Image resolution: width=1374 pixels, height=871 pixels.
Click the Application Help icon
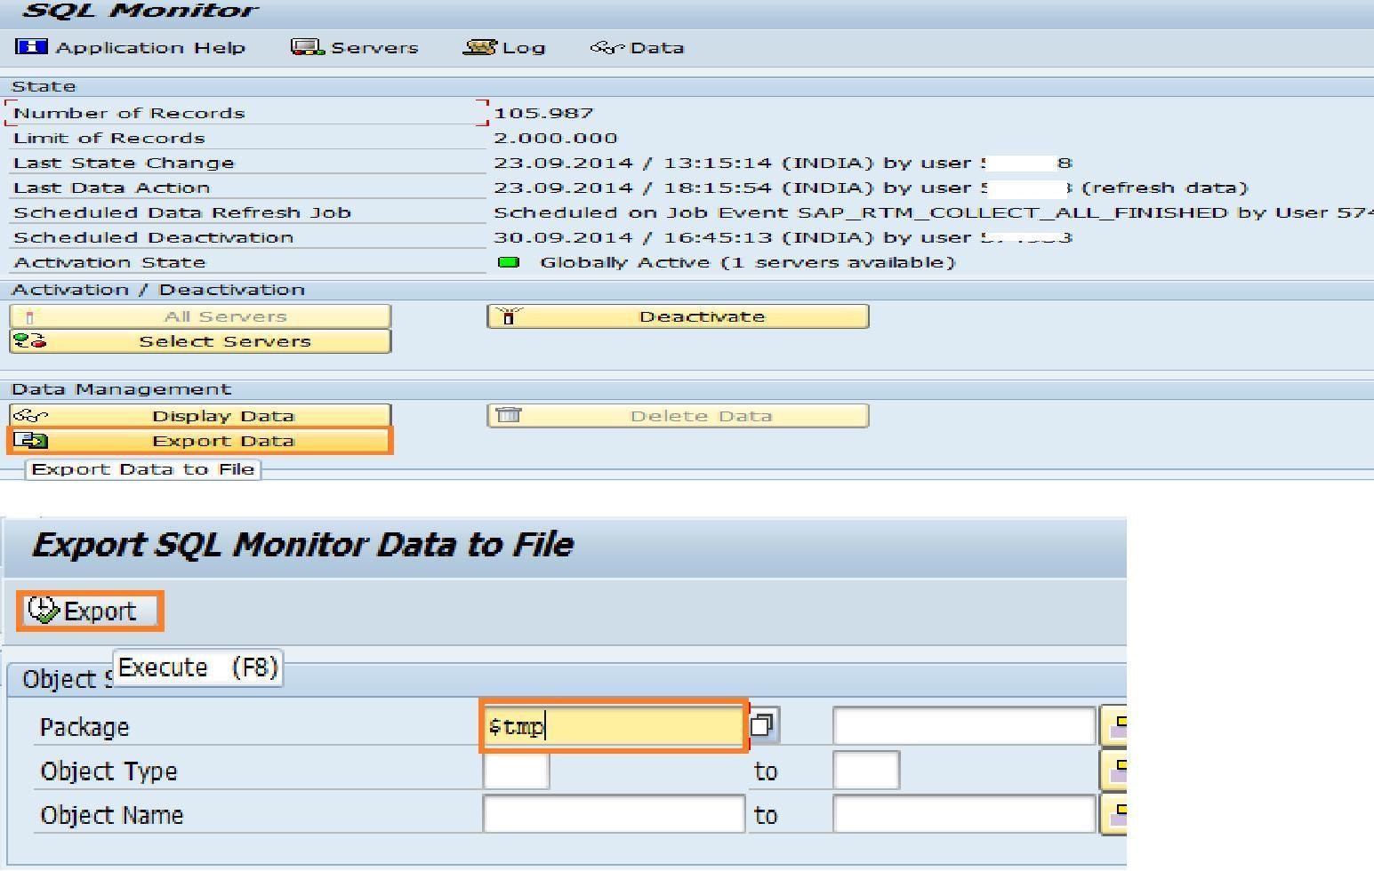pos(32,46)
